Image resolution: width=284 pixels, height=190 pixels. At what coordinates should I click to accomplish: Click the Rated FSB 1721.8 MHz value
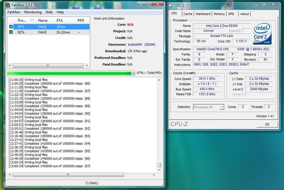207,94
